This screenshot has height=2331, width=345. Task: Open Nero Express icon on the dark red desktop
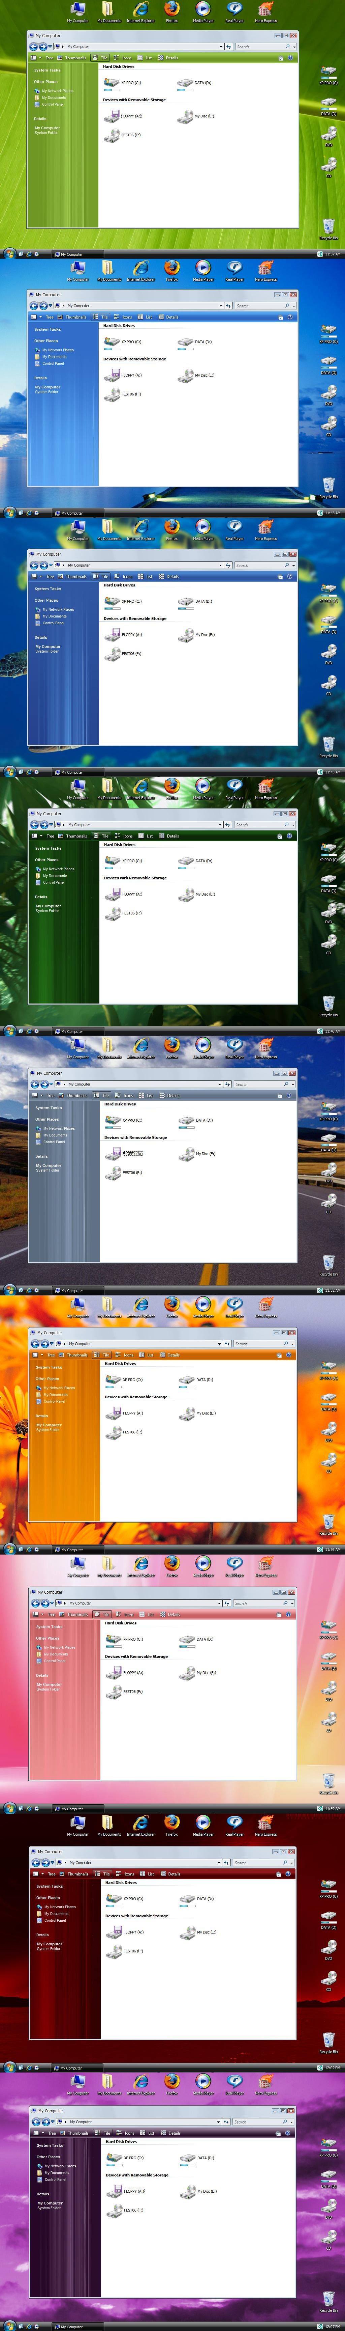coord(265,1825)
